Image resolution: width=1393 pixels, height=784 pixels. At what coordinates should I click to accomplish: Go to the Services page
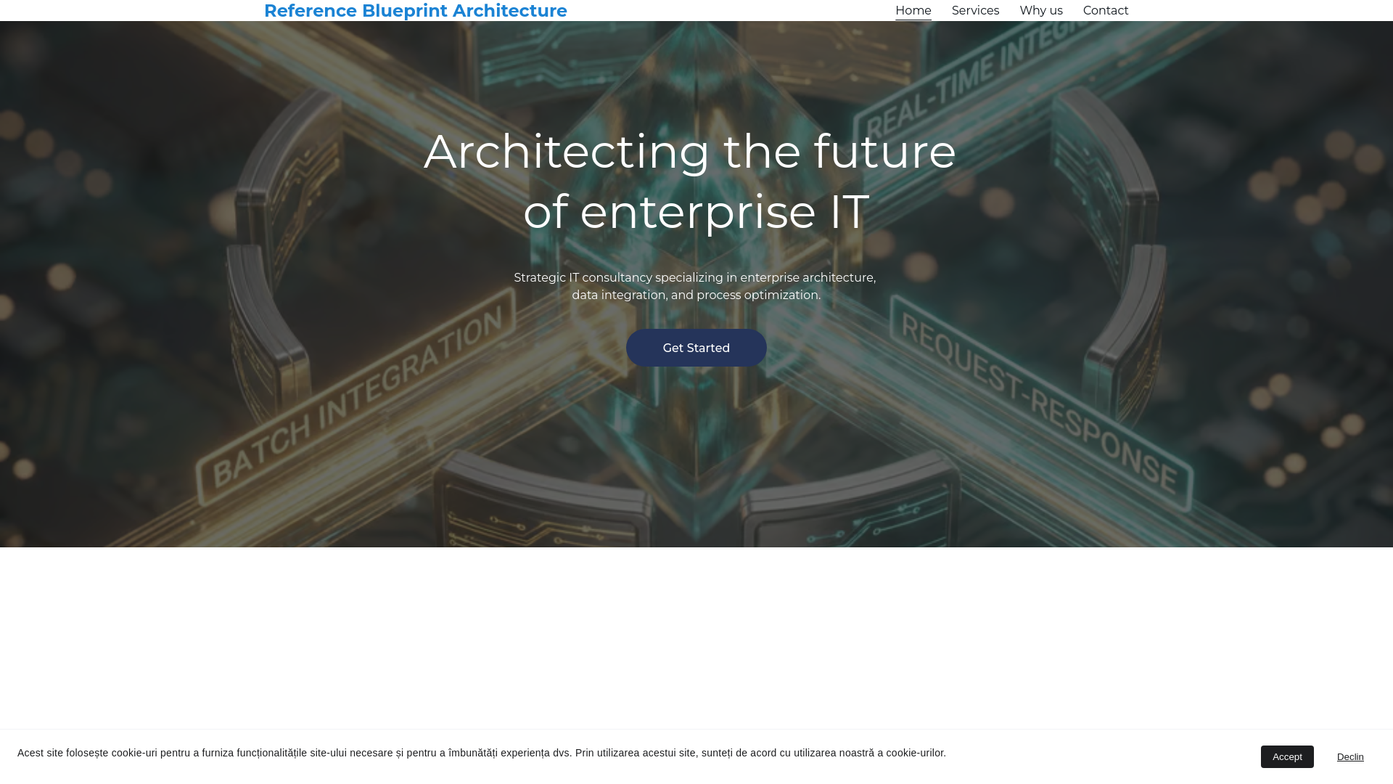[975, 10]
